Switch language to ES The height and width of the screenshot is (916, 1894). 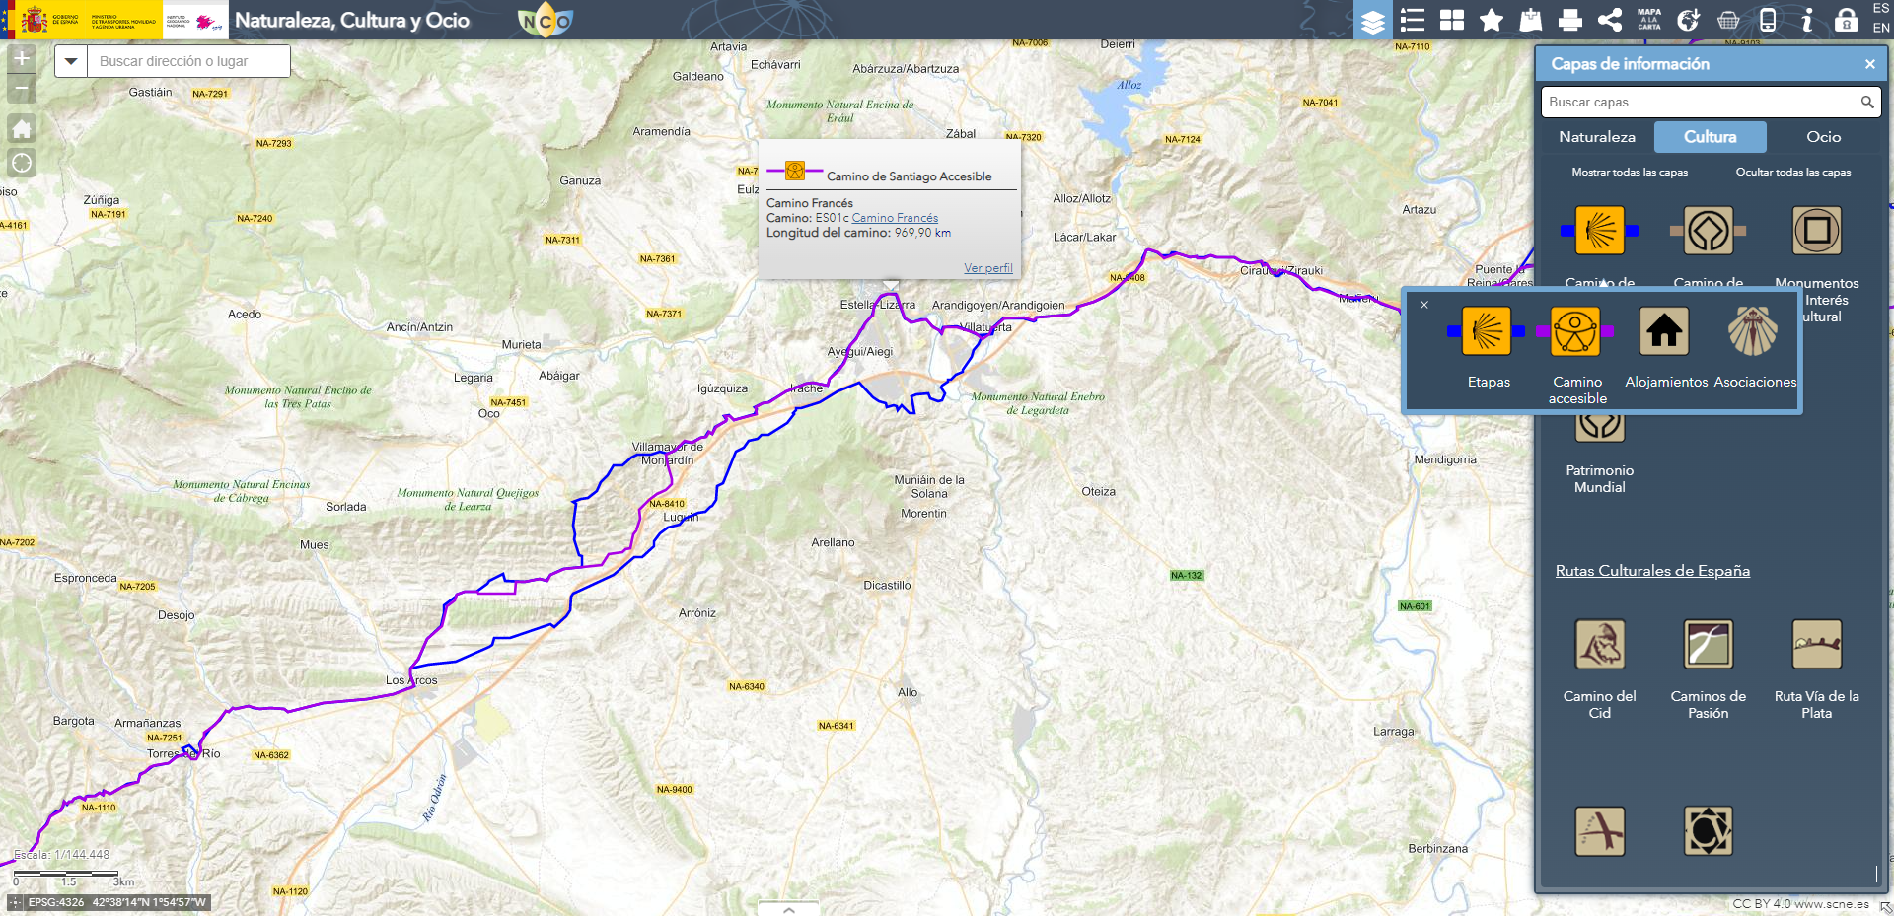pos(1881,9)
